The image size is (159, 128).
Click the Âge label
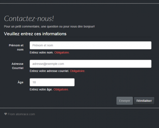21,82
